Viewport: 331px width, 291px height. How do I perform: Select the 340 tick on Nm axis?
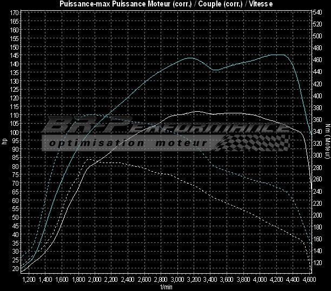[x=318, y=132]
